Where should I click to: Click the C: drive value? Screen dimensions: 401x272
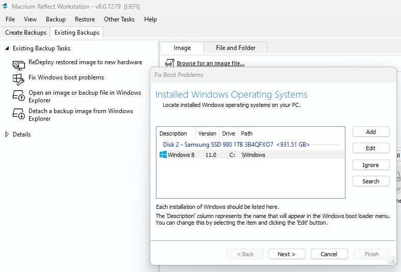click(x=232, y=155)
